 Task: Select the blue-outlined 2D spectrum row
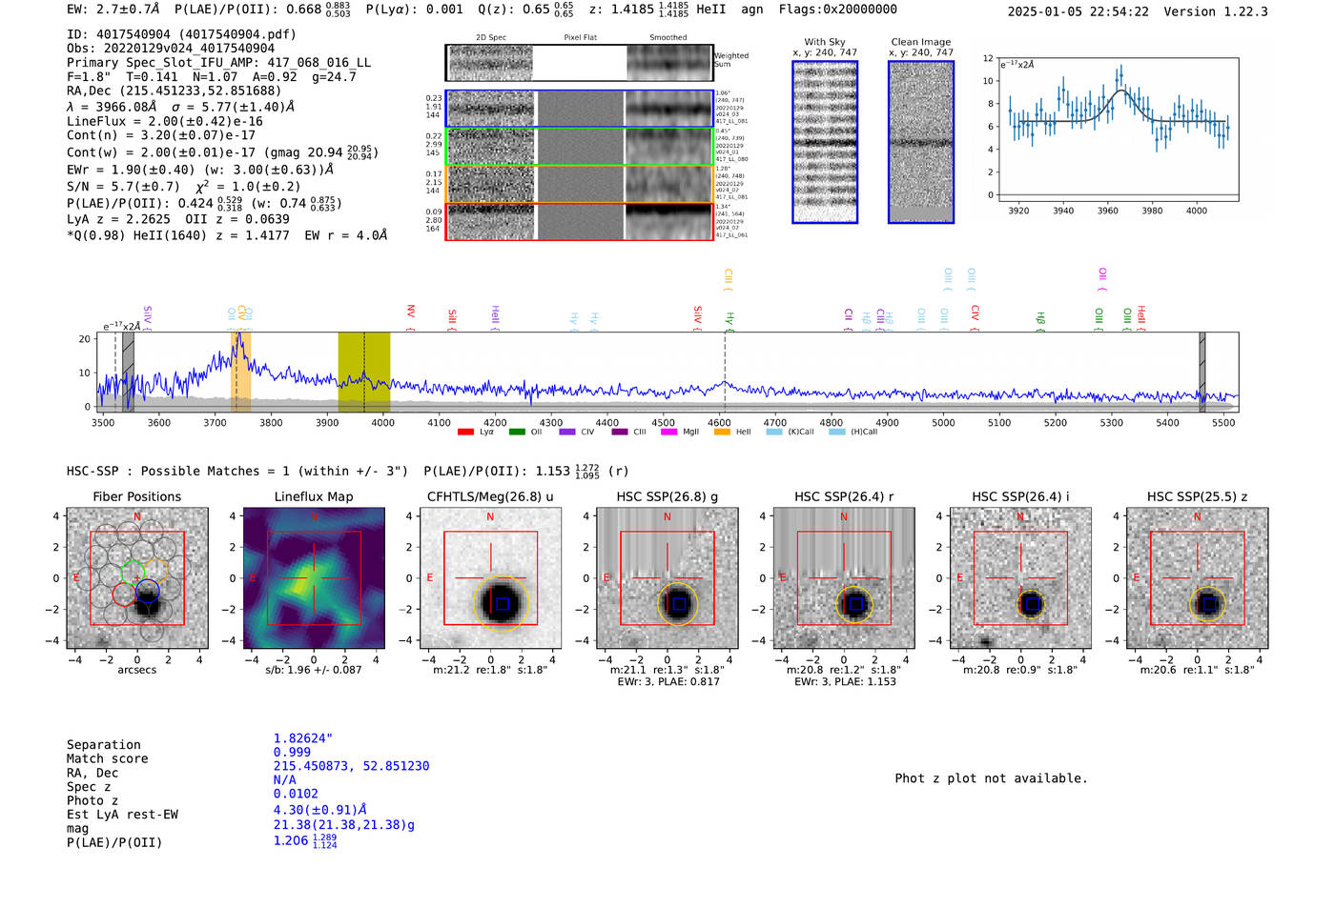[x=580, y=109]
